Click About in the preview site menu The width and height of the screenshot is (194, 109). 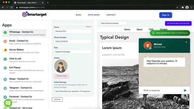click(x=139, y=29)
